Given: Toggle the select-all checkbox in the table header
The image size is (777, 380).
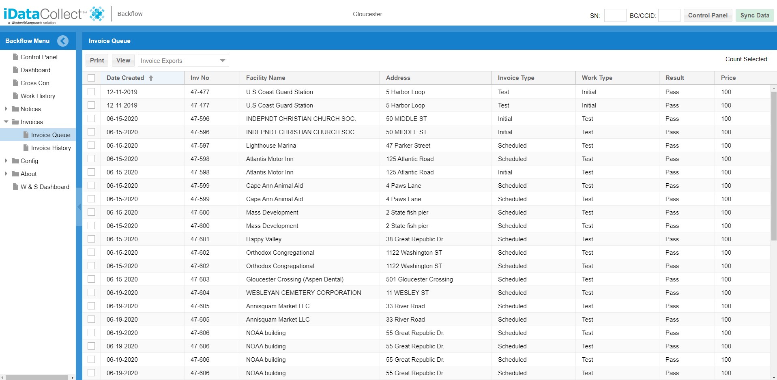Looking at the screenshot, I should [x=91, y=78].
